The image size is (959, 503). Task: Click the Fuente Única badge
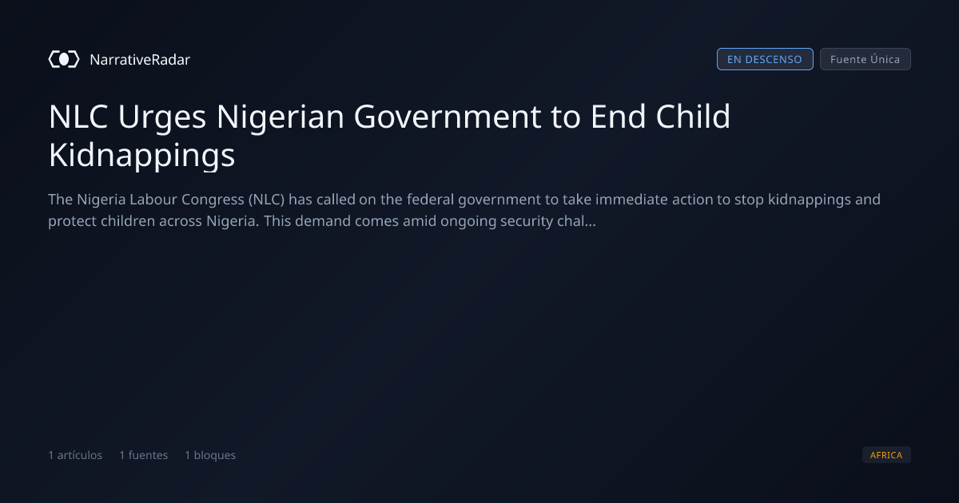coord(865,59)
